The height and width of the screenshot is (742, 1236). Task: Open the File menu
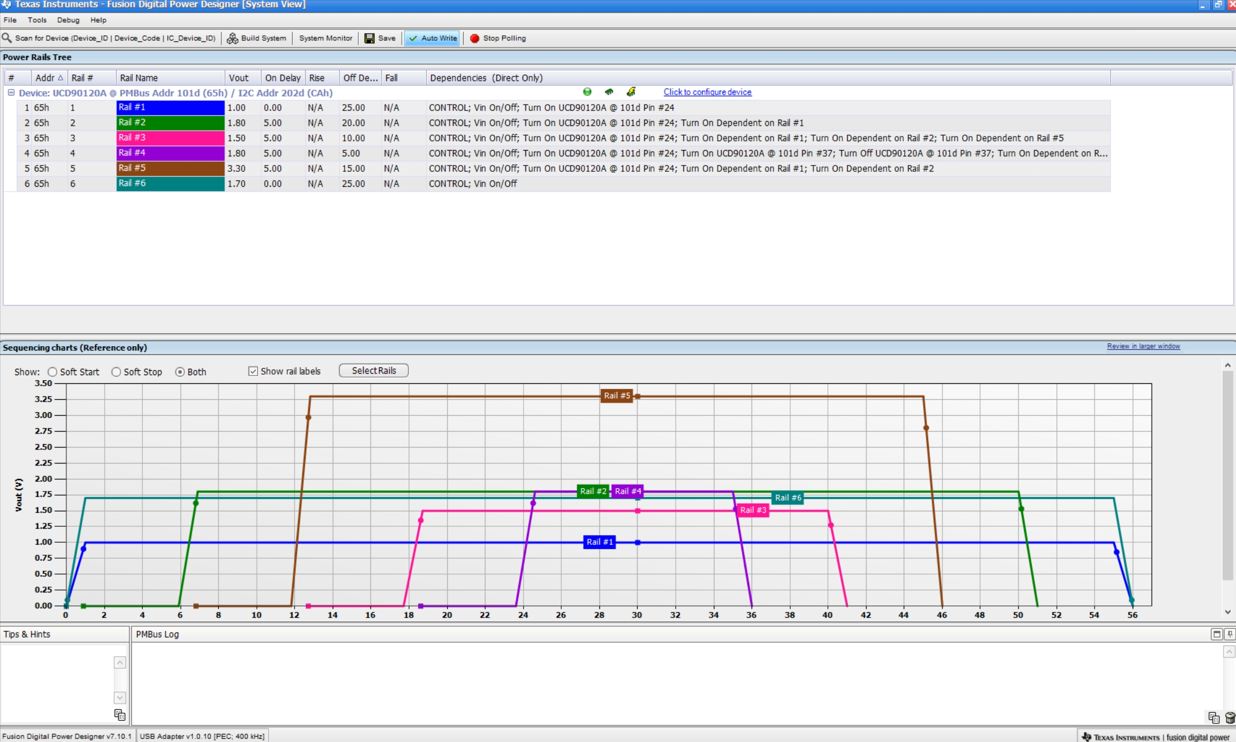click(10, 20)
